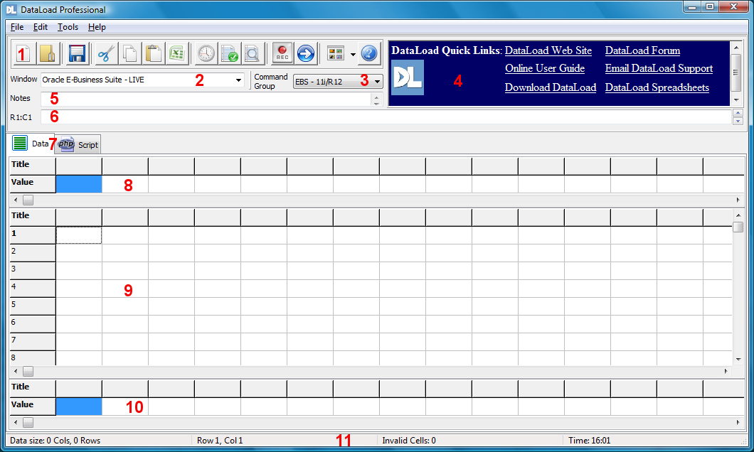Click the 'Data size: 0 Cols, 0 Rows' status entry
The height and width of the screenshot is (452, 754).
[55, 441]
